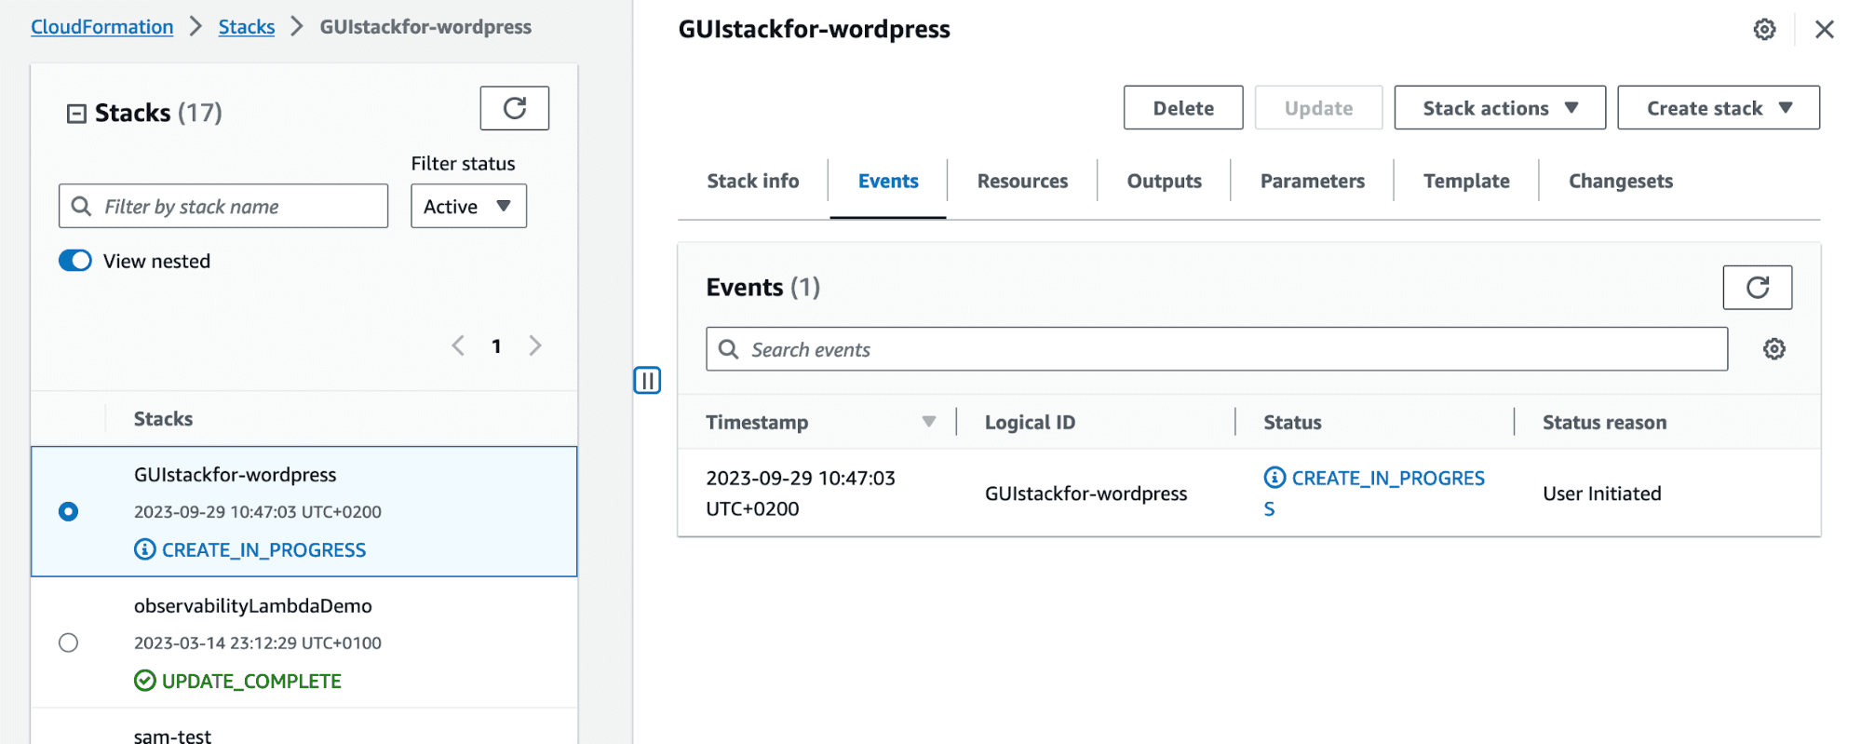Click the Stacks column header in list
Viewport: 1861px width, 744px height.
click(x=163, y=419)
